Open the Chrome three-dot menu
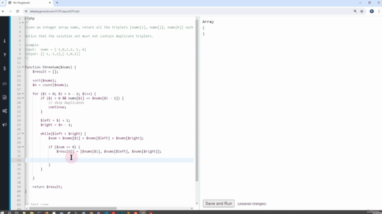Image resolution: width=382 pixels, height=214 pixels. [x=379, y=11]
